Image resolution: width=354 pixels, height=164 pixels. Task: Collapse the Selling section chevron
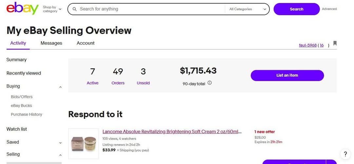click(60, 155)
